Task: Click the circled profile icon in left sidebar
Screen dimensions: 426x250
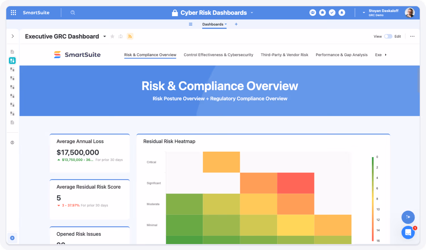Action: point(12,143)
